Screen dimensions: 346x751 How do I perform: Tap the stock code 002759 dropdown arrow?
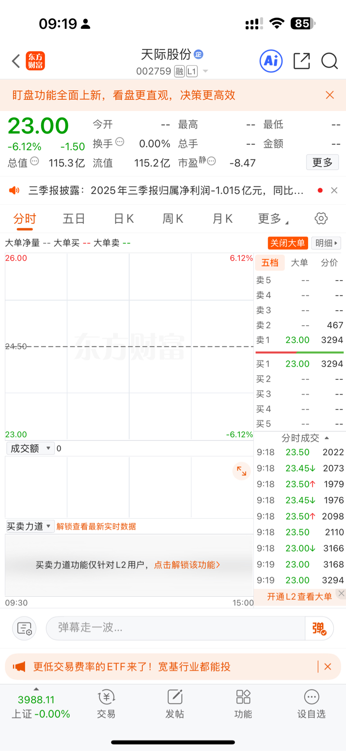pyautogui.click(x=205, y=71)
